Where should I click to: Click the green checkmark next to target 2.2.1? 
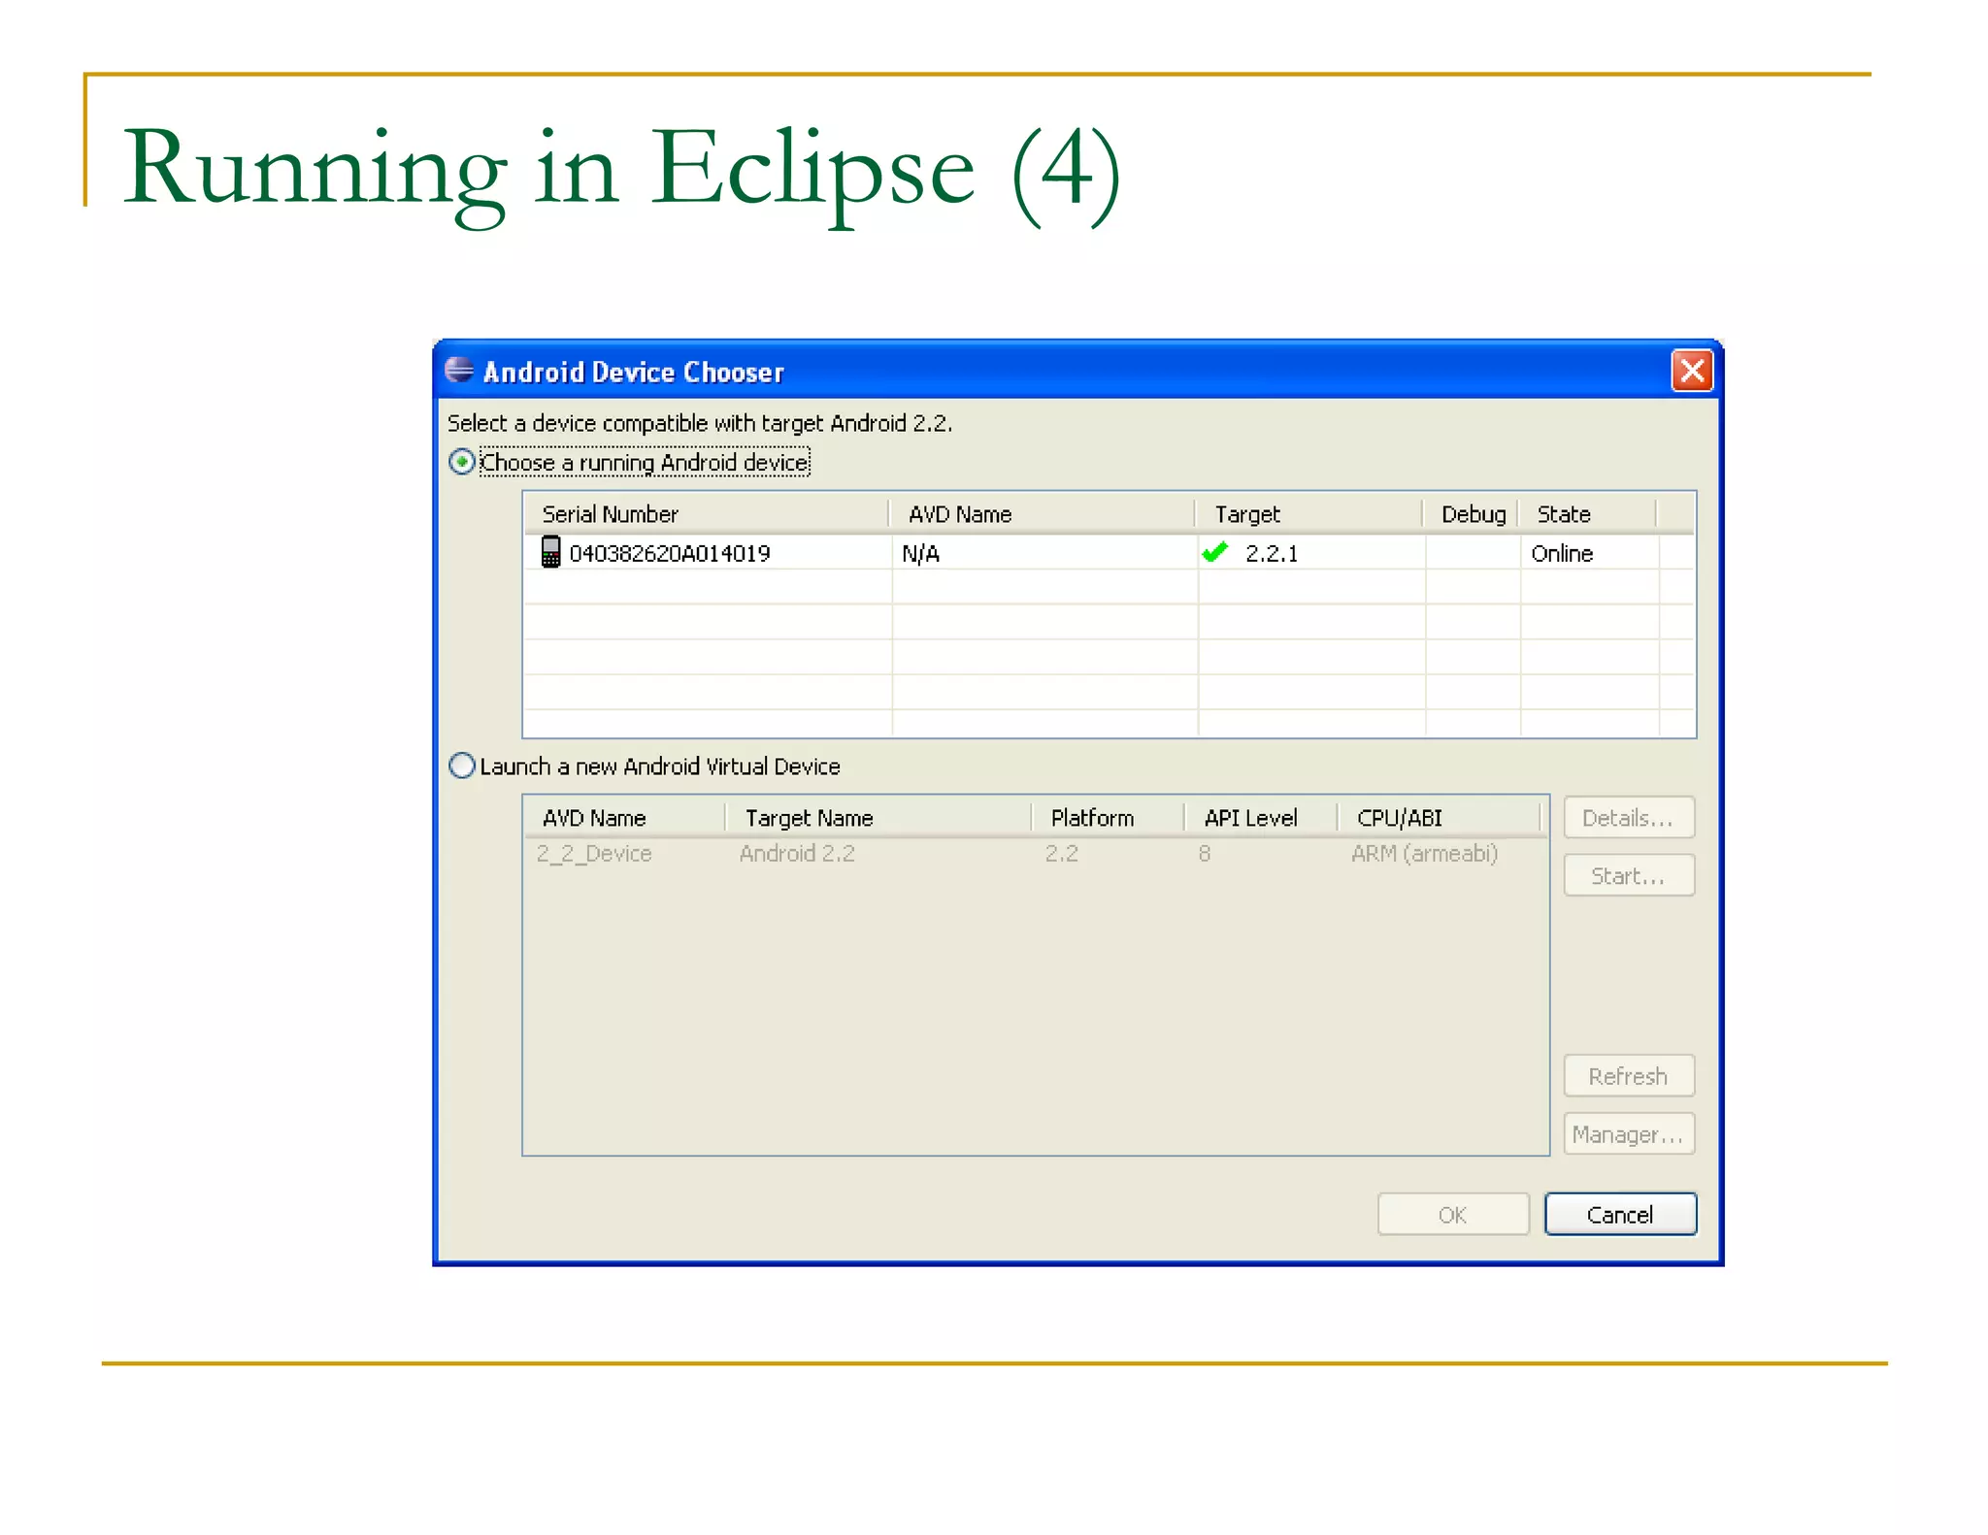click(1215, 552)
